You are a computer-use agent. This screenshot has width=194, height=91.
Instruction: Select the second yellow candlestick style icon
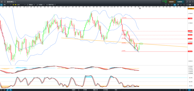16,5
